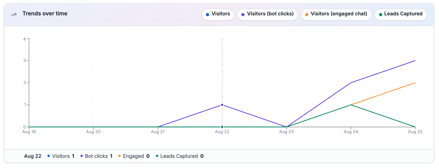Click the Engaged 0 footer value

[134, 156]
